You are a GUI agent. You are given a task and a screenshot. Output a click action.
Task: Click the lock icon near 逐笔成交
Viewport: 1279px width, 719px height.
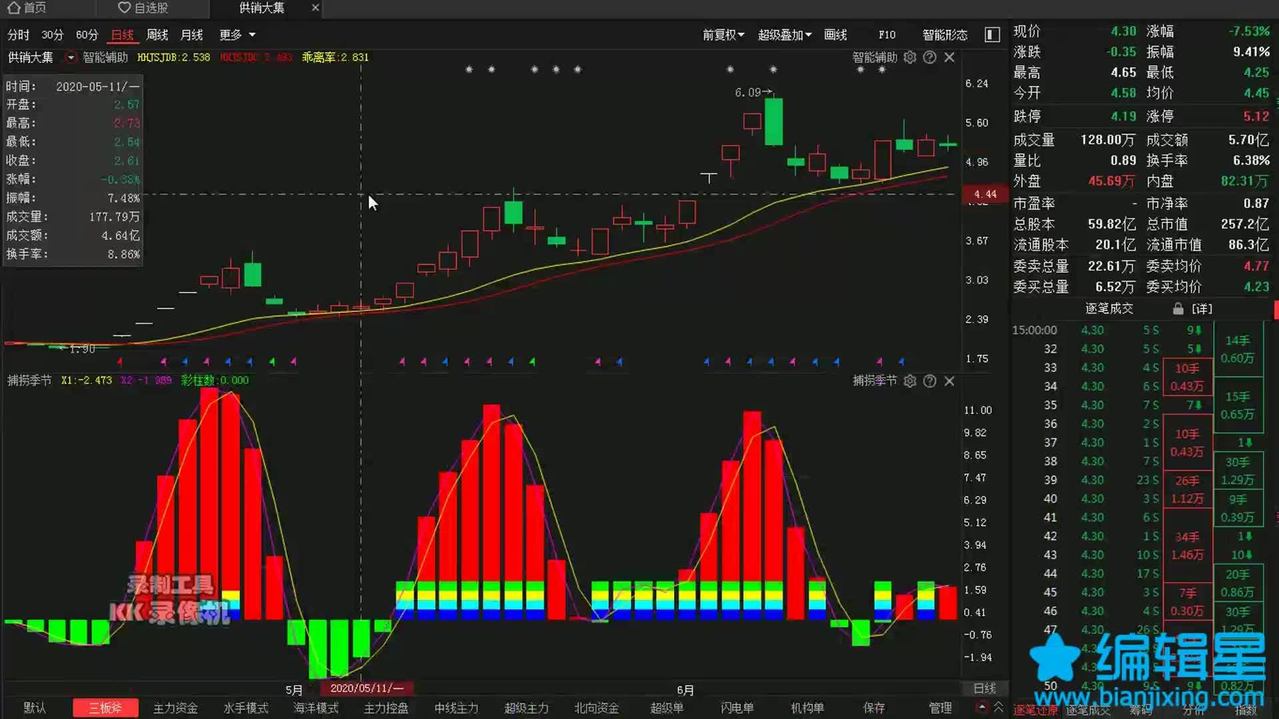[x=1178, y=309]
